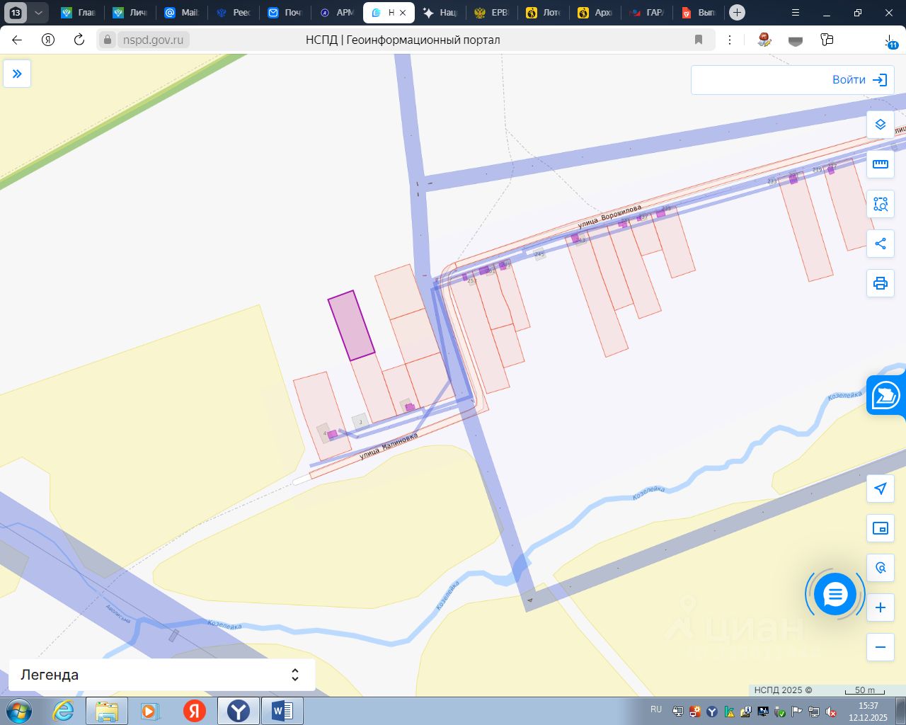This screenshot has height=725, width=906.
Task: Open the browser hamburger menu
Action: point(796,13)
